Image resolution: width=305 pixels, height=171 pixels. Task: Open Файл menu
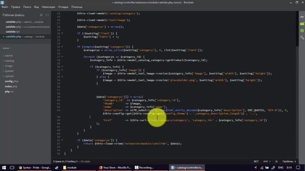click(x=5, y=7)
